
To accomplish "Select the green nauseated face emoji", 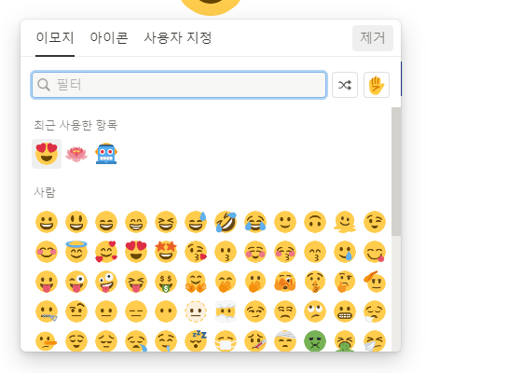I will click(x=315, y=340).
